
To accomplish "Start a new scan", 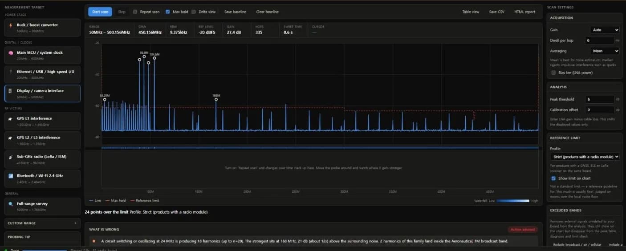I will (x=100, y=12).
